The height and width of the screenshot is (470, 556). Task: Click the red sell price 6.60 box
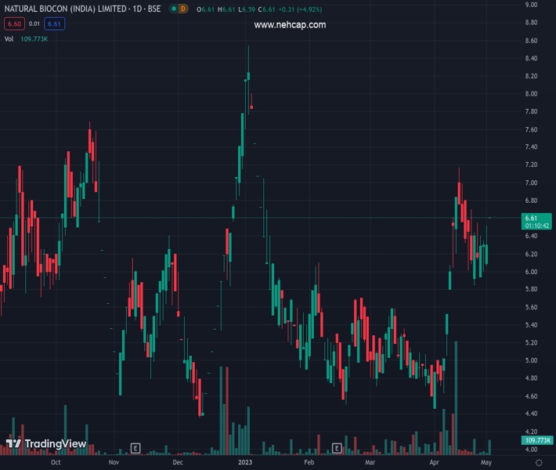13,23
